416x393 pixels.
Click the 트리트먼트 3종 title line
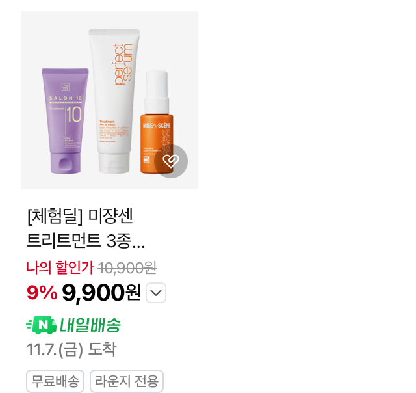85,241
